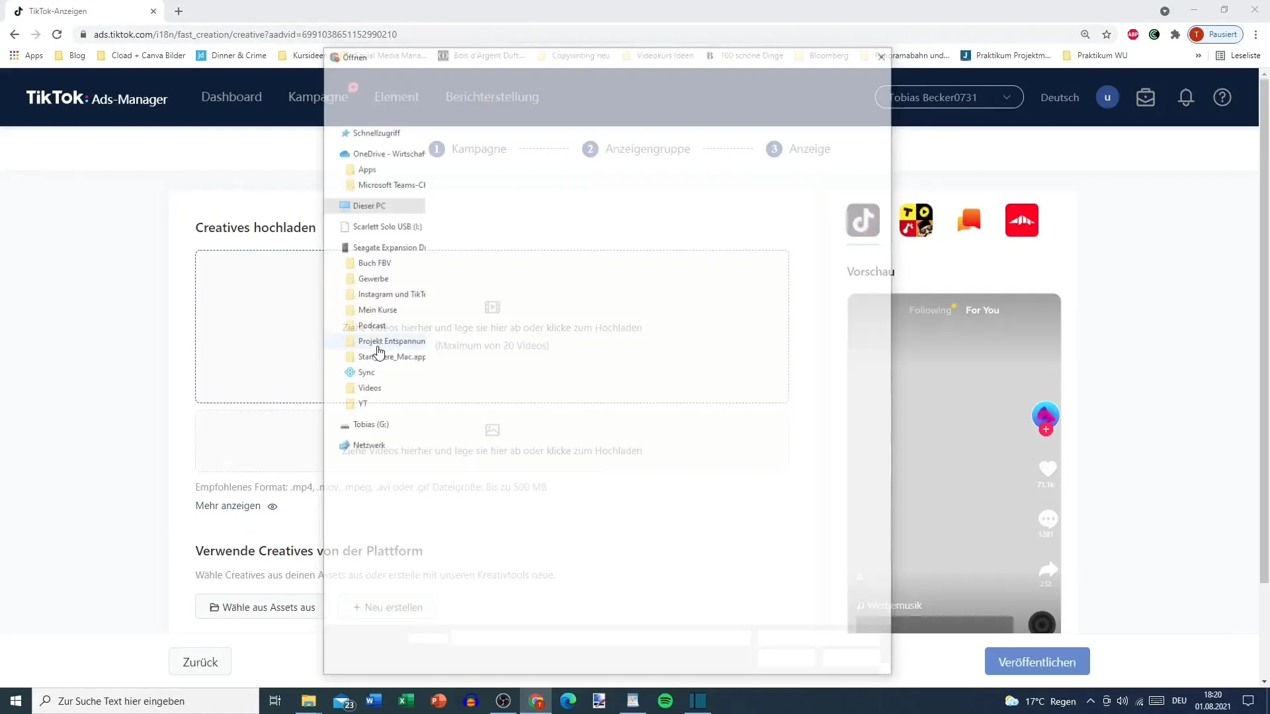Image resolution: width=1270 pixels, height=714 pixels.
Task: Open the Mein Kurse folder
Action: point(372,309)
